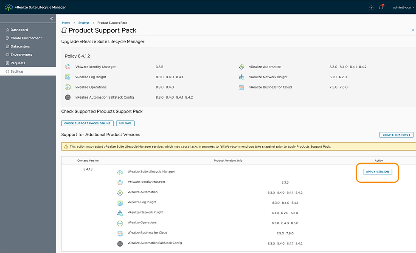This screenshot has width=416, height=253.
Task: Click Policy 8.4.1.2 heading
Action: point(77,56)
